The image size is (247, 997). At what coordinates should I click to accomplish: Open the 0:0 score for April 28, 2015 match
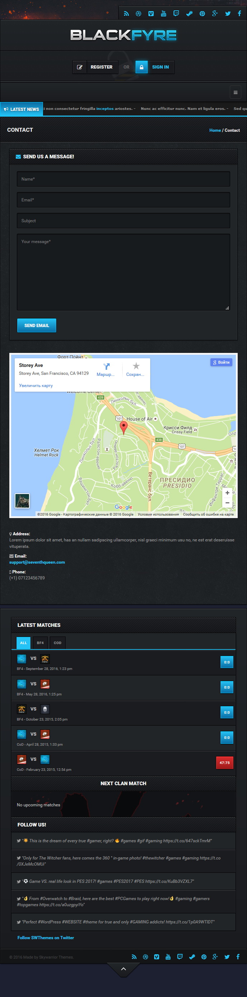(x=227, y=738)
